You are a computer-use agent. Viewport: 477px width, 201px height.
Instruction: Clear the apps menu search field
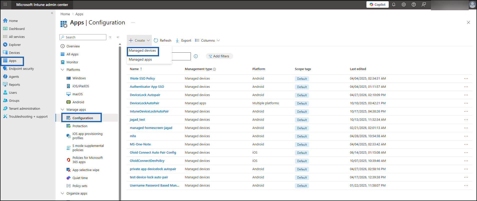click(x=110, y=37)
